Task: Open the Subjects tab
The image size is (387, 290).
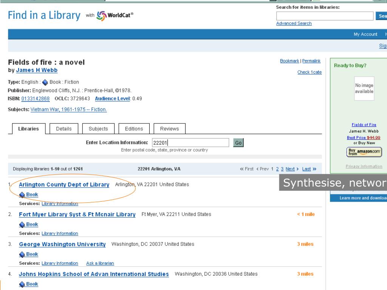Action: coord(98,129)
